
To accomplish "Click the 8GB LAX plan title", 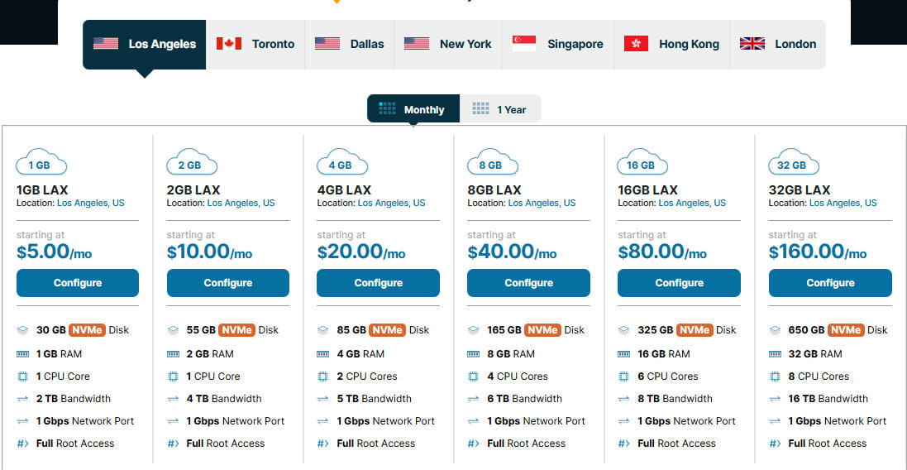I will click(x=494, y=189).
